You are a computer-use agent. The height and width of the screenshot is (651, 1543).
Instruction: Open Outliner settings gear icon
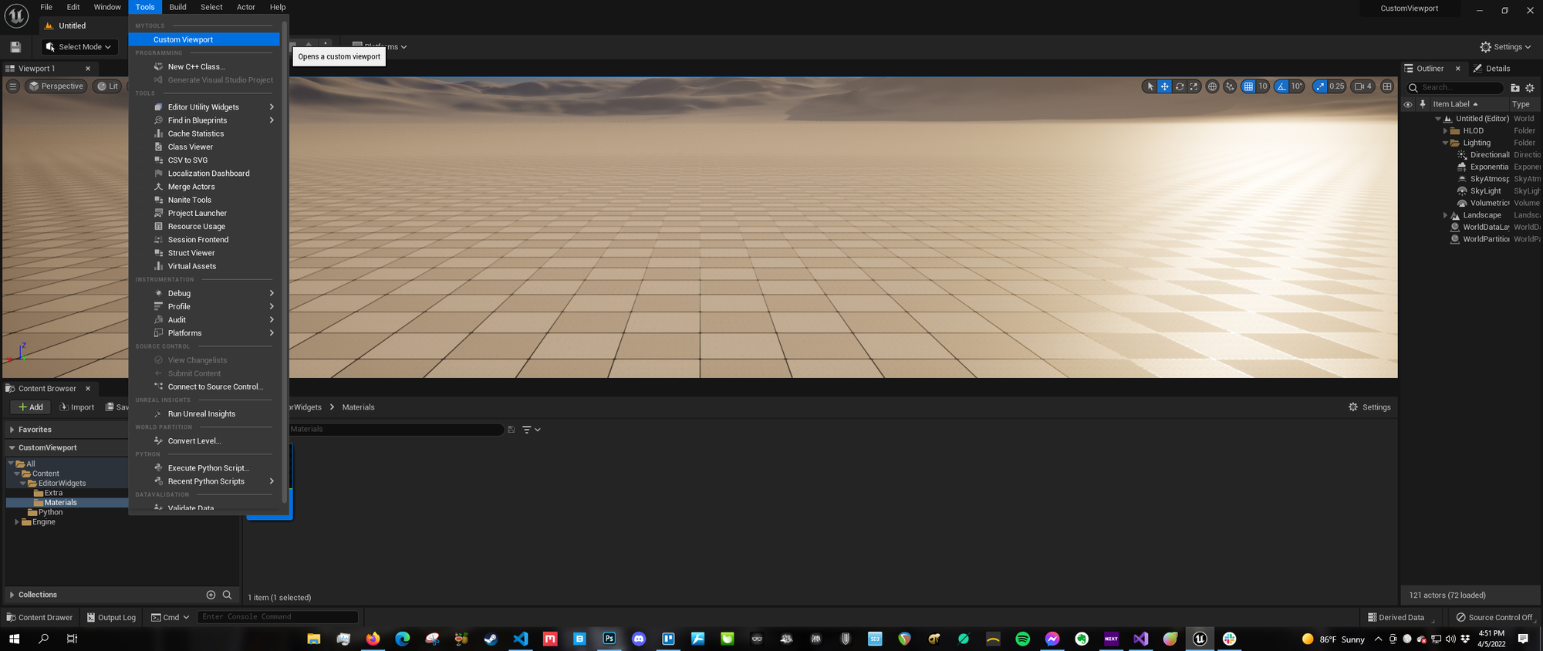pyautogui.click(x=1530, y=88)
